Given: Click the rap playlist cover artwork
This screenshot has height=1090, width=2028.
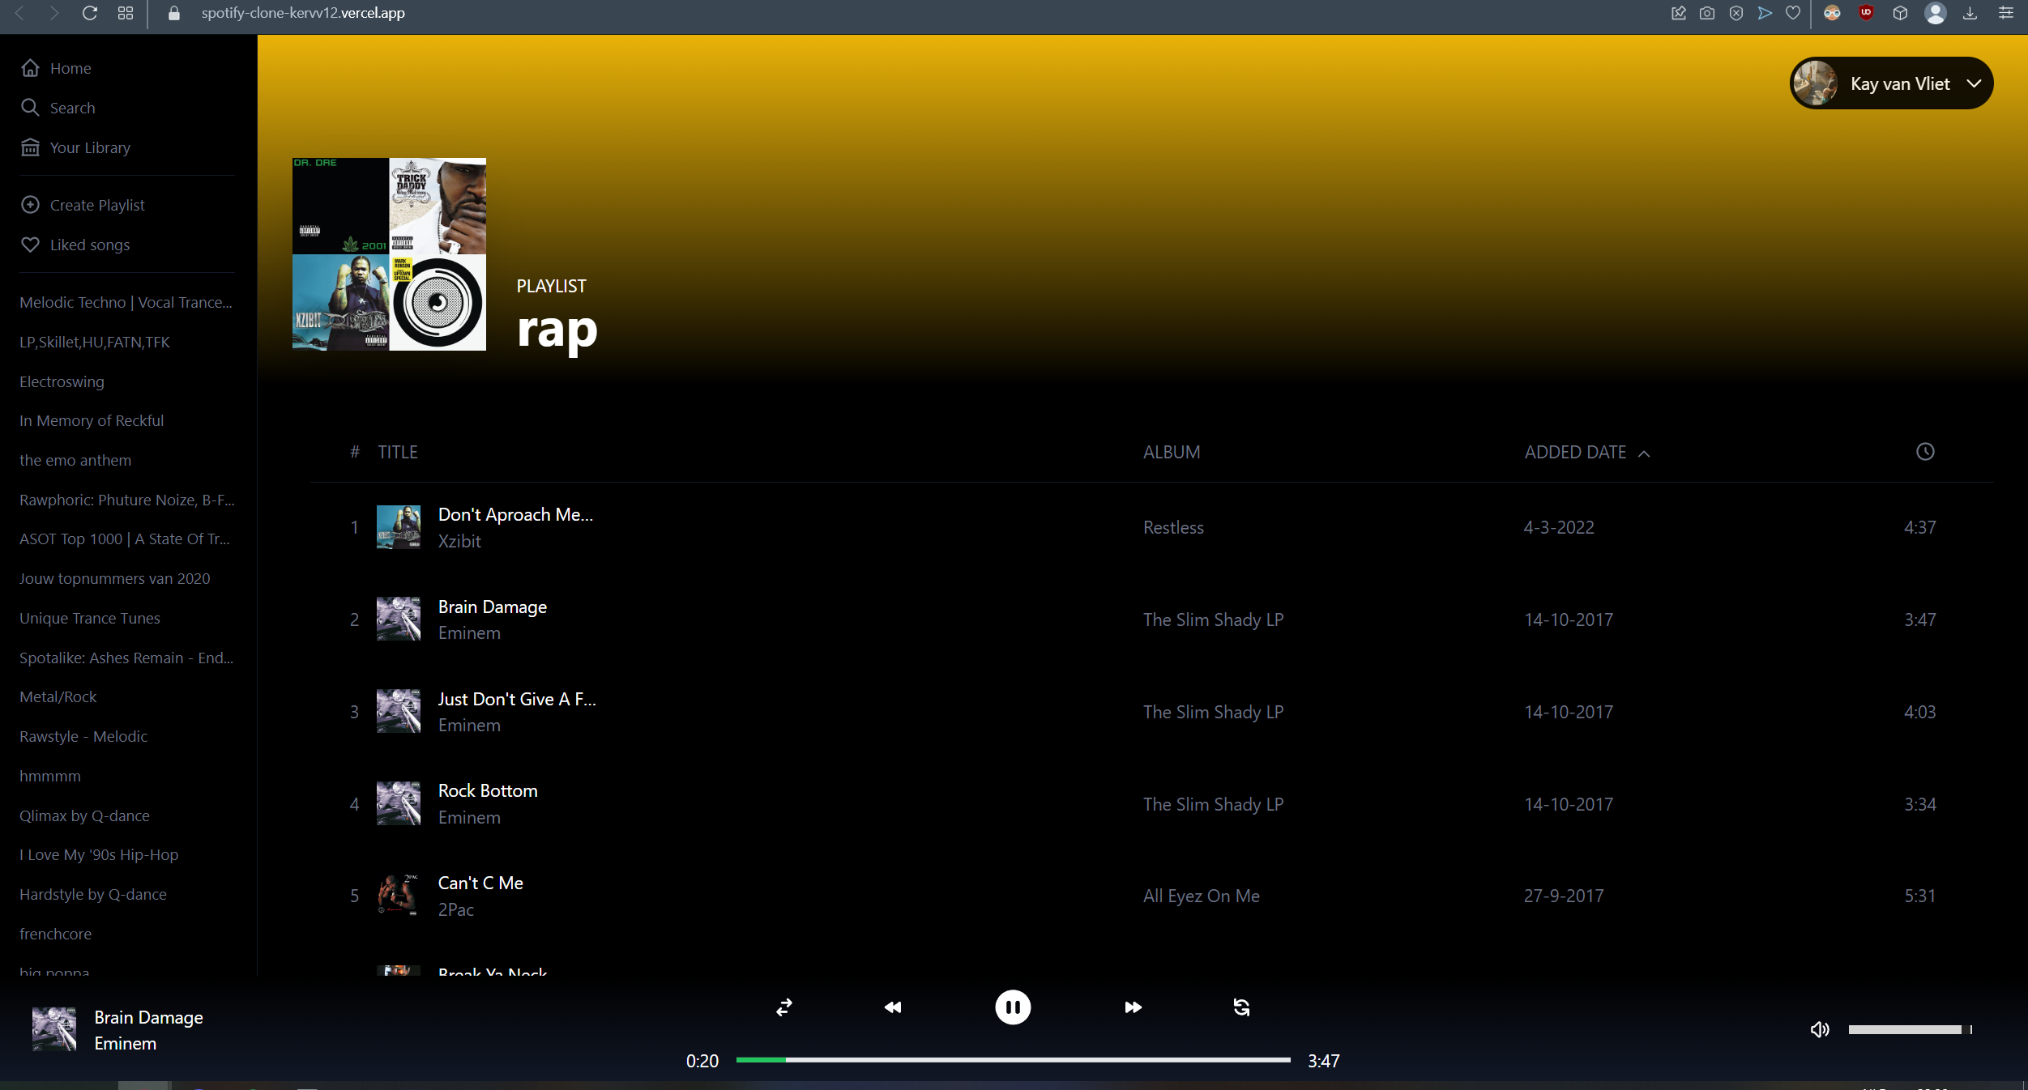Looking at the screenshot, I should click(x=389, y=253).
